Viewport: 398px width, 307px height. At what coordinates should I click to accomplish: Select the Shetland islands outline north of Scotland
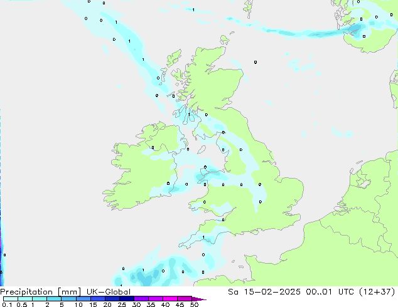(x=247, y=9)
